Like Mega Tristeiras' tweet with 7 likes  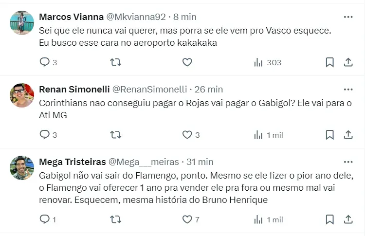(x=187, y=219)
